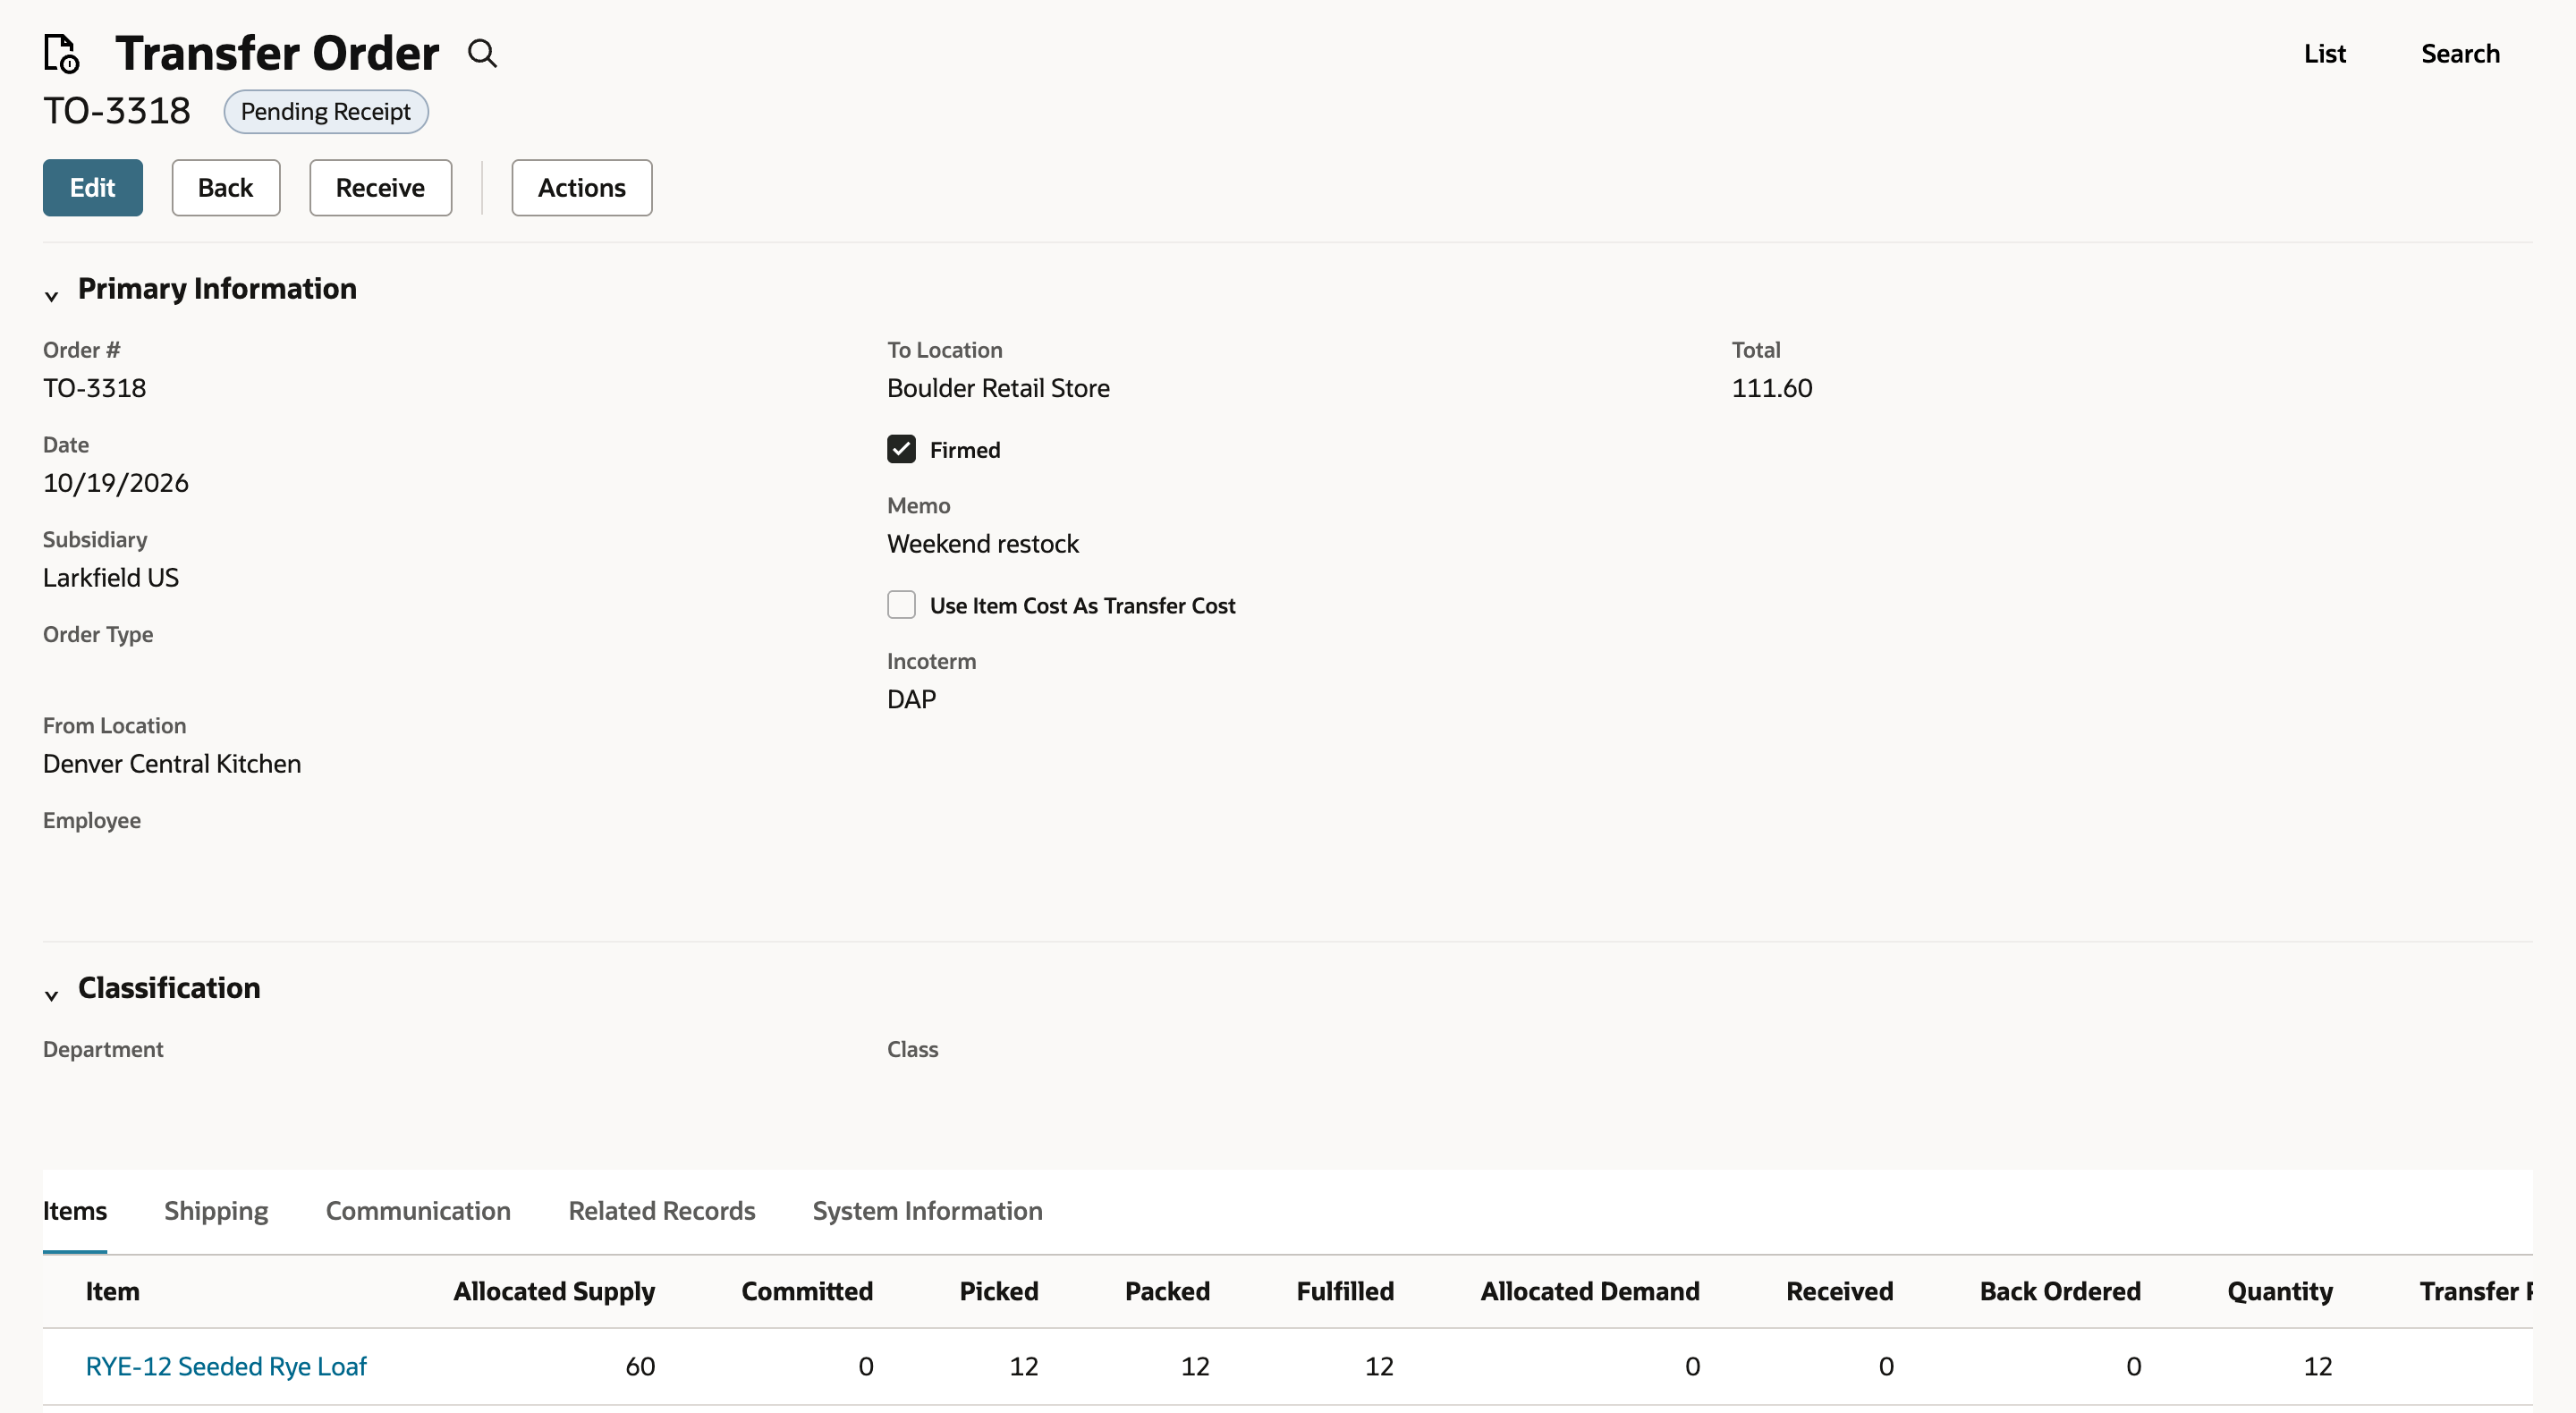
Task: Click the Pending Receipt status badge
Action: (326, 111)
